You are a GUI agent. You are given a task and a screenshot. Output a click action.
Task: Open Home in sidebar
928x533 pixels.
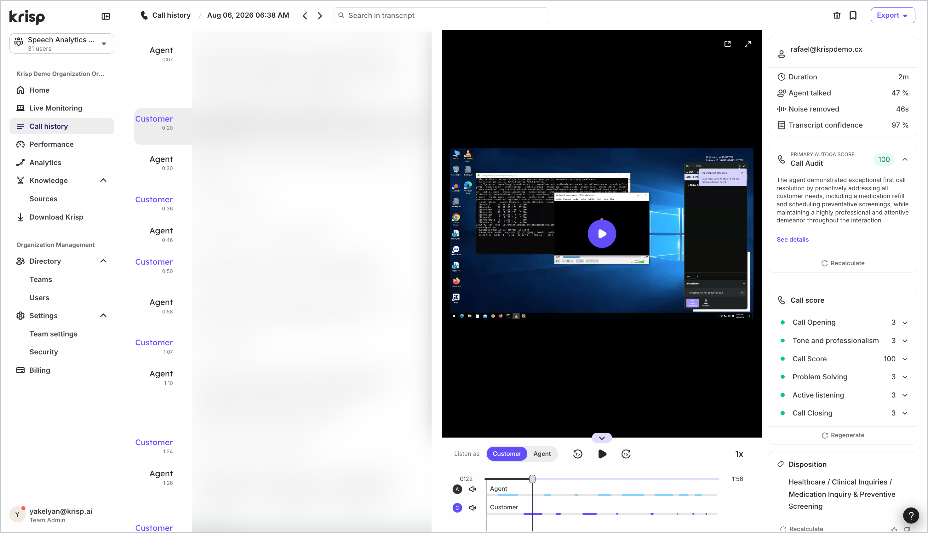61,90
